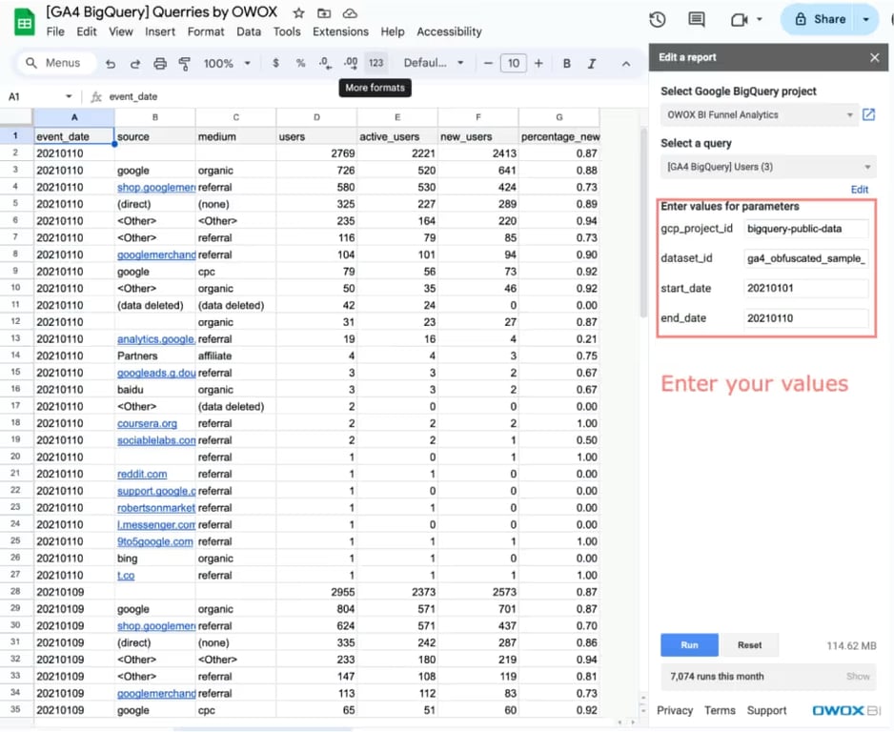This screenshot has height=732, width=894.
Task: Redo action in toolbar
Action: tap(135, 63)
